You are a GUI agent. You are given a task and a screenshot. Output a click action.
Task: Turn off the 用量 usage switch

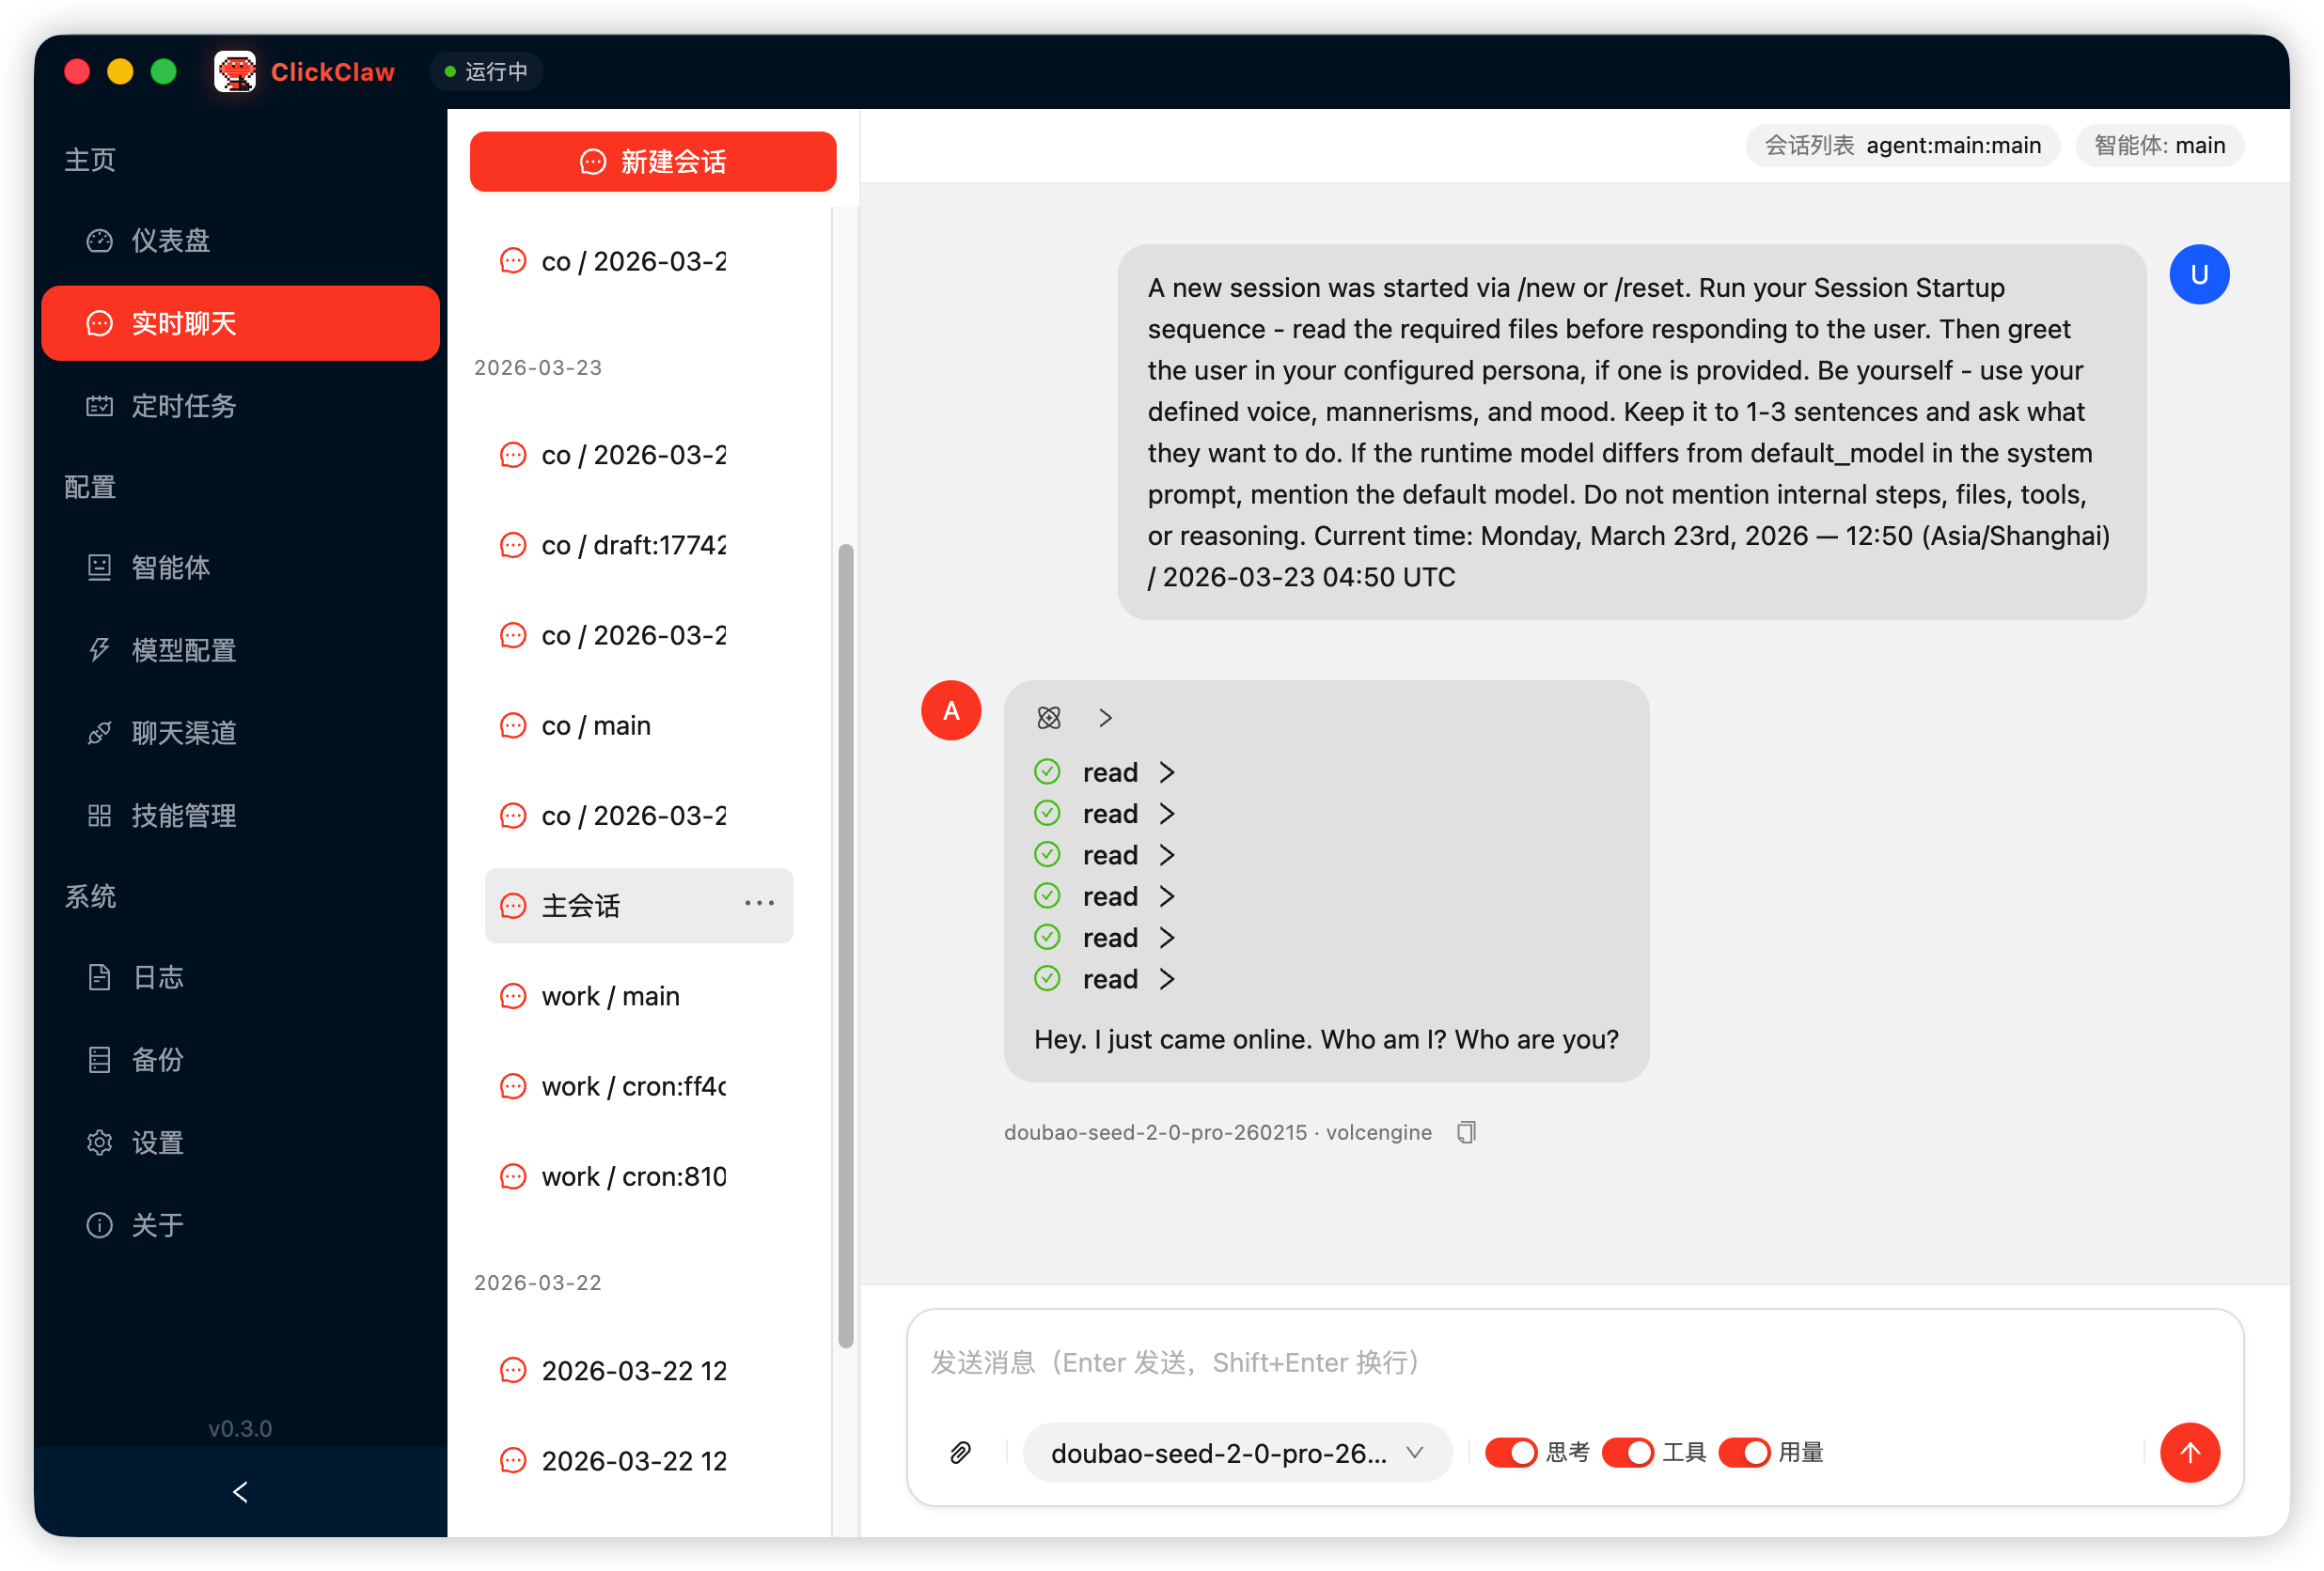[x=1743, y=1452]
